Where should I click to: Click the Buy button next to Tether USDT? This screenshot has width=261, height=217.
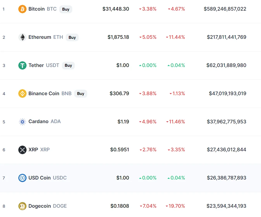68,65
